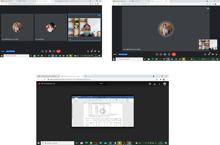Select the first tab in the Drive browser window

pyautogui.click(x=48, y=76)
